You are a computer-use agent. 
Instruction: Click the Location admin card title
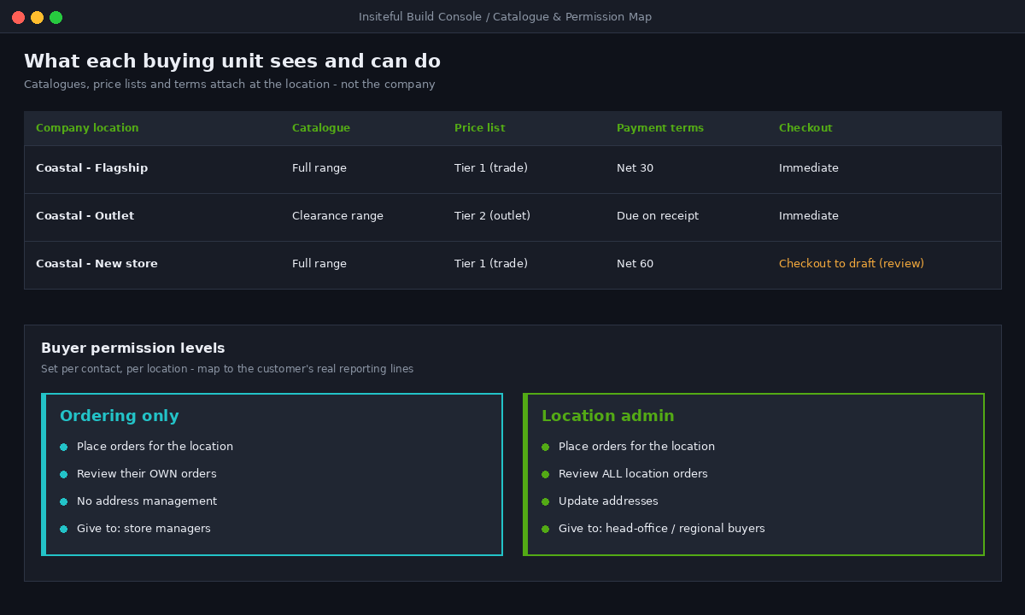pyautogui.click(x=608, y=416)
